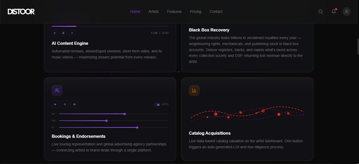Open the user profile avatar
The width and height of the screenshot is (359, 164).
(x=347, y=12)
